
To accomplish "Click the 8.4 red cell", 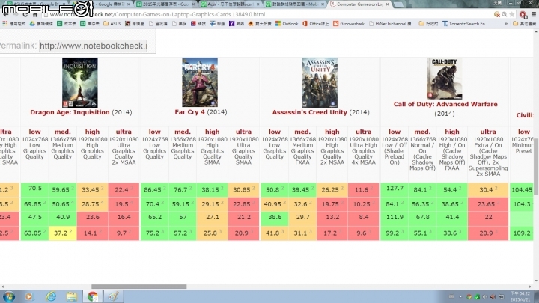I will coord(363,218).
